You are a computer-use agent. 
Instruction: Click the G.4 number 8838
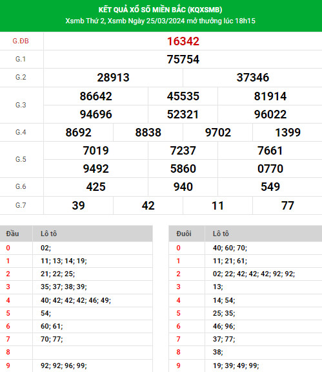point(148,133)
